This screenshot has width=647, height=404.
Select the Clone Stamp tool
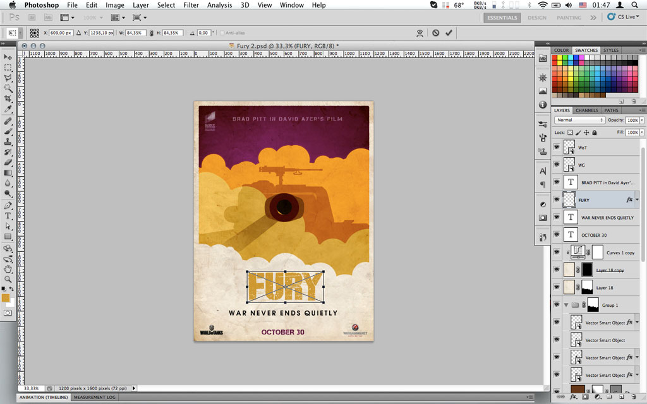coord(8,141)
